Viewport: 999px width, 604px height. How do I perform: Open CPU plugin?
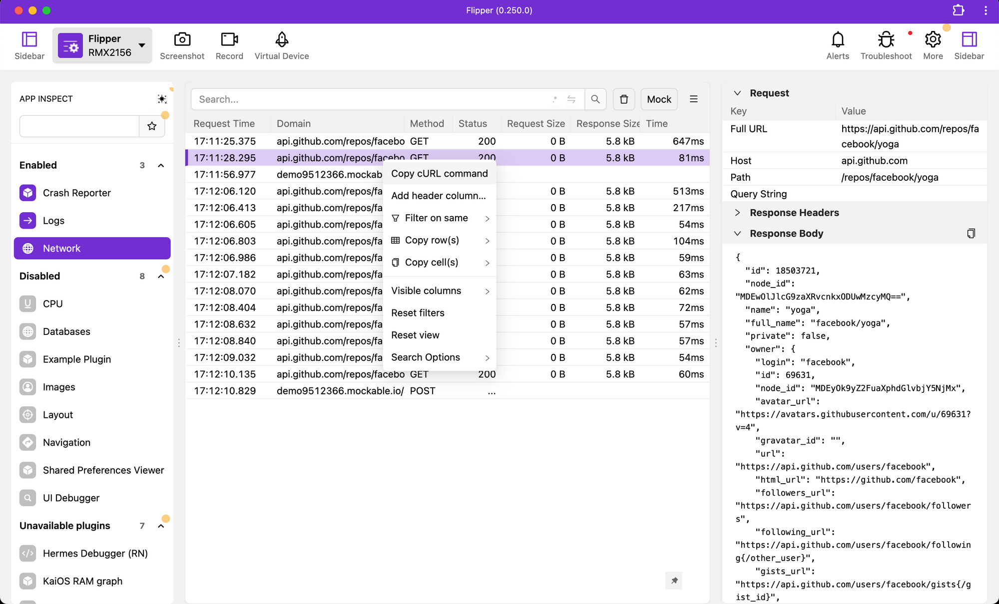click(92, 303)
